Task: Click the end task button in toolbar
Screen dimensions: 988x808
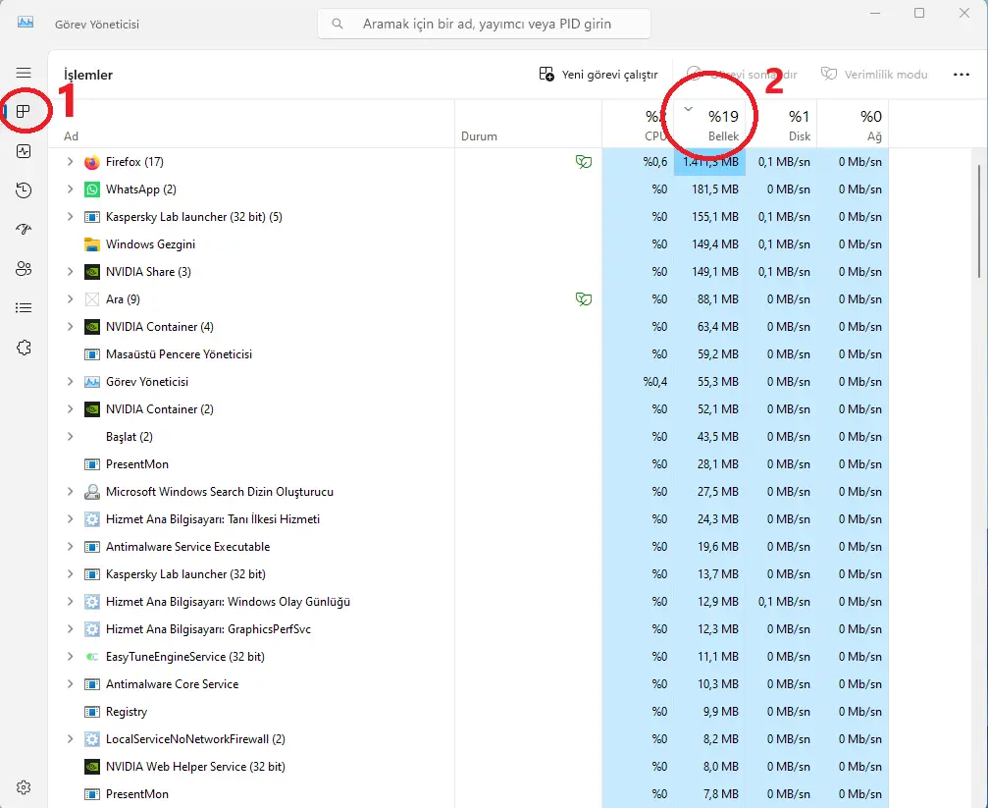Action: click(742, 75)
